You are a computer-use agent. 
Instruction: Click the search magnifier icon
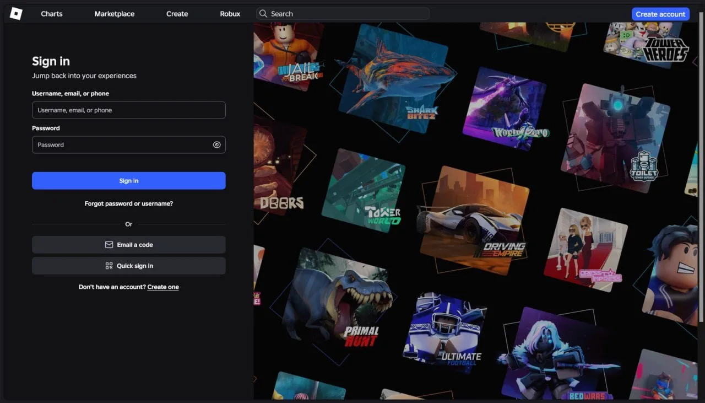[x=263, y=14]
